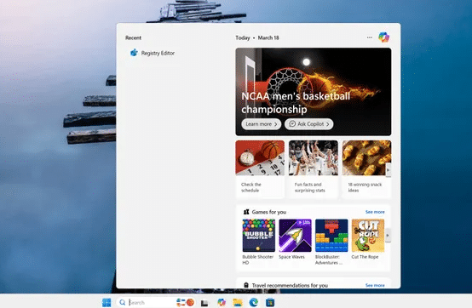
Task: Open Microsoft Store from the taskbar
Action: (x=270, y=302)
